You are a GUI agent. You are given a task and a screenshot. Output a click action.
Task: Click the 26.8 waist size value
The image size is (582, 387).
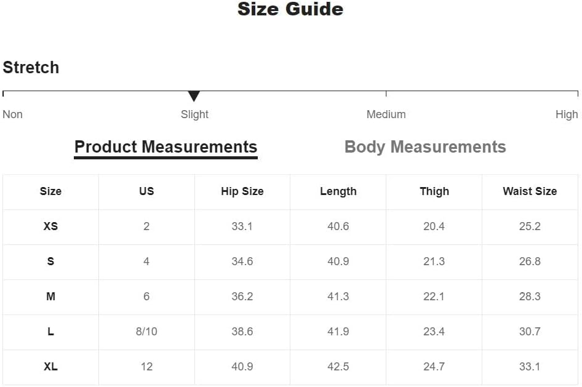click(530, 261)
